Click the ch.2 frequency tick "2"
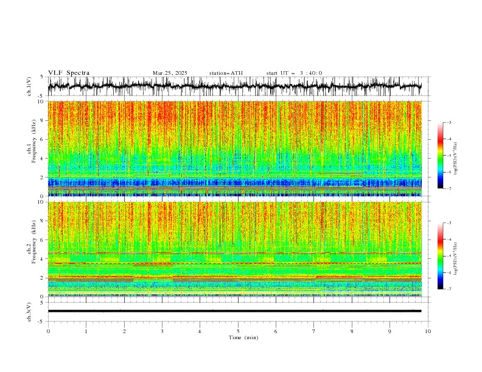 43,278
